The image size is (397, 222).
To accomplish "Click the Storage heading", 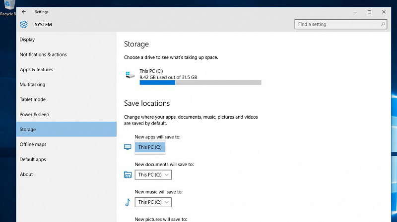I will pyautogui.click(x=136, y=44).
